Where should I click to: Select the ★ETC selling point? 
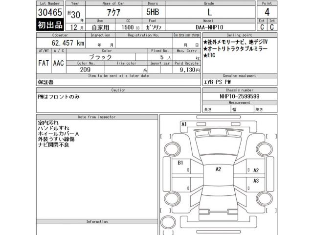[209, 55]
